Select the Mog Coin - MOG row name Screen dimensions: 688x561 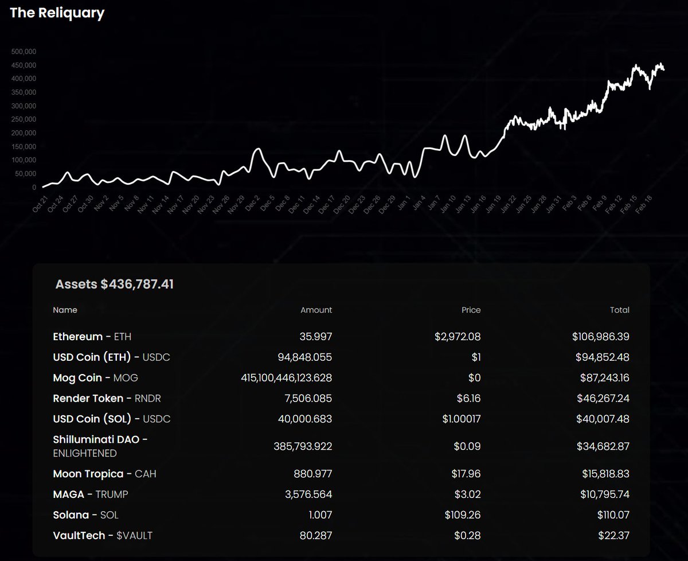[x=95, y=378]
